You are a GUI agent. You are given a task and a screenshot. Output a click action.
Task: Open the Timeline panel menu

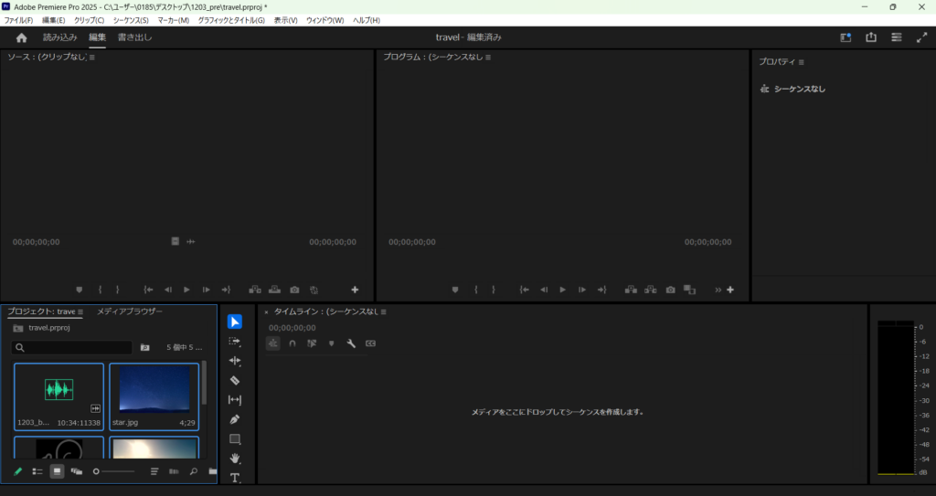384,311
